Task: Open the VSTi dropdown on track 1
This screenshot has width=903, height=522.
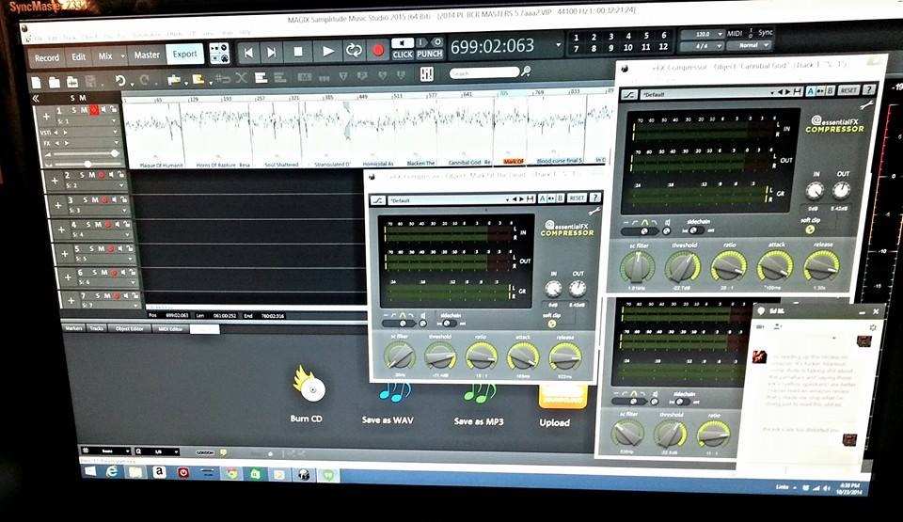Action: tap(115, 132)
